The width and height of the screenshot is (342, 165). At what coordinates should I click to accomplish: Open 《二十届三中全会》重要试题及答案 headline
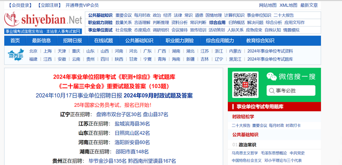coord(114,86)
